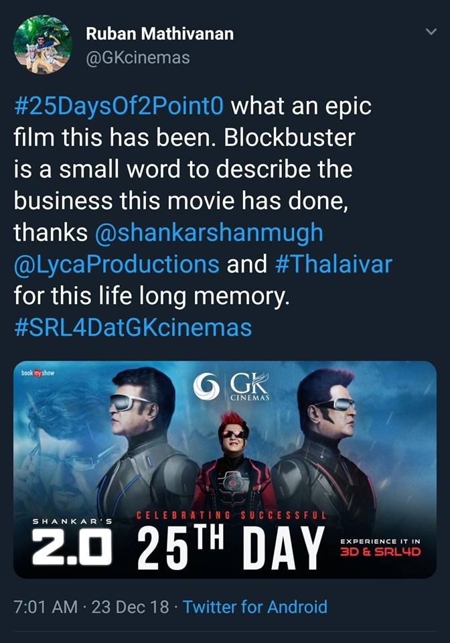The width and height of the screenshot is (450, 643).
Task: View the 2.0 25th Day poster image
Action: (x=225, y=470)
